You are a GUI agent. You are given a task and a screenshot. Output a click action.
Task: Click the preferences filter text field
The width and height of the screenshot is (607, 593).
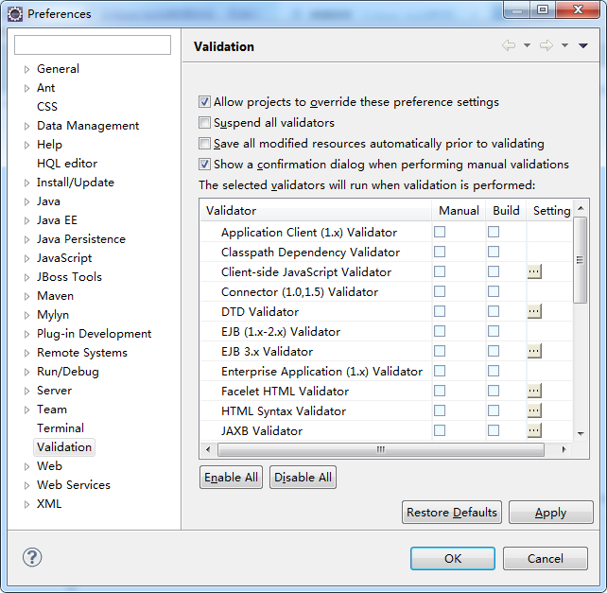tap(93, 45)
